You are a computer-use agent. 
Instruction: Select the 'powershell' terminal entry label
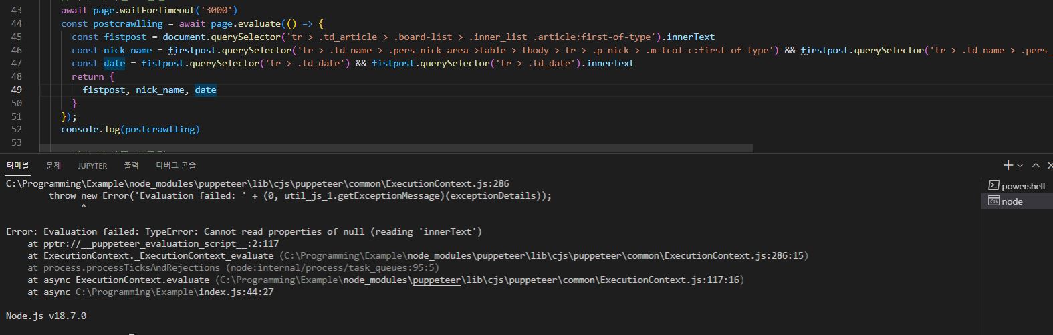[1023, 186]
